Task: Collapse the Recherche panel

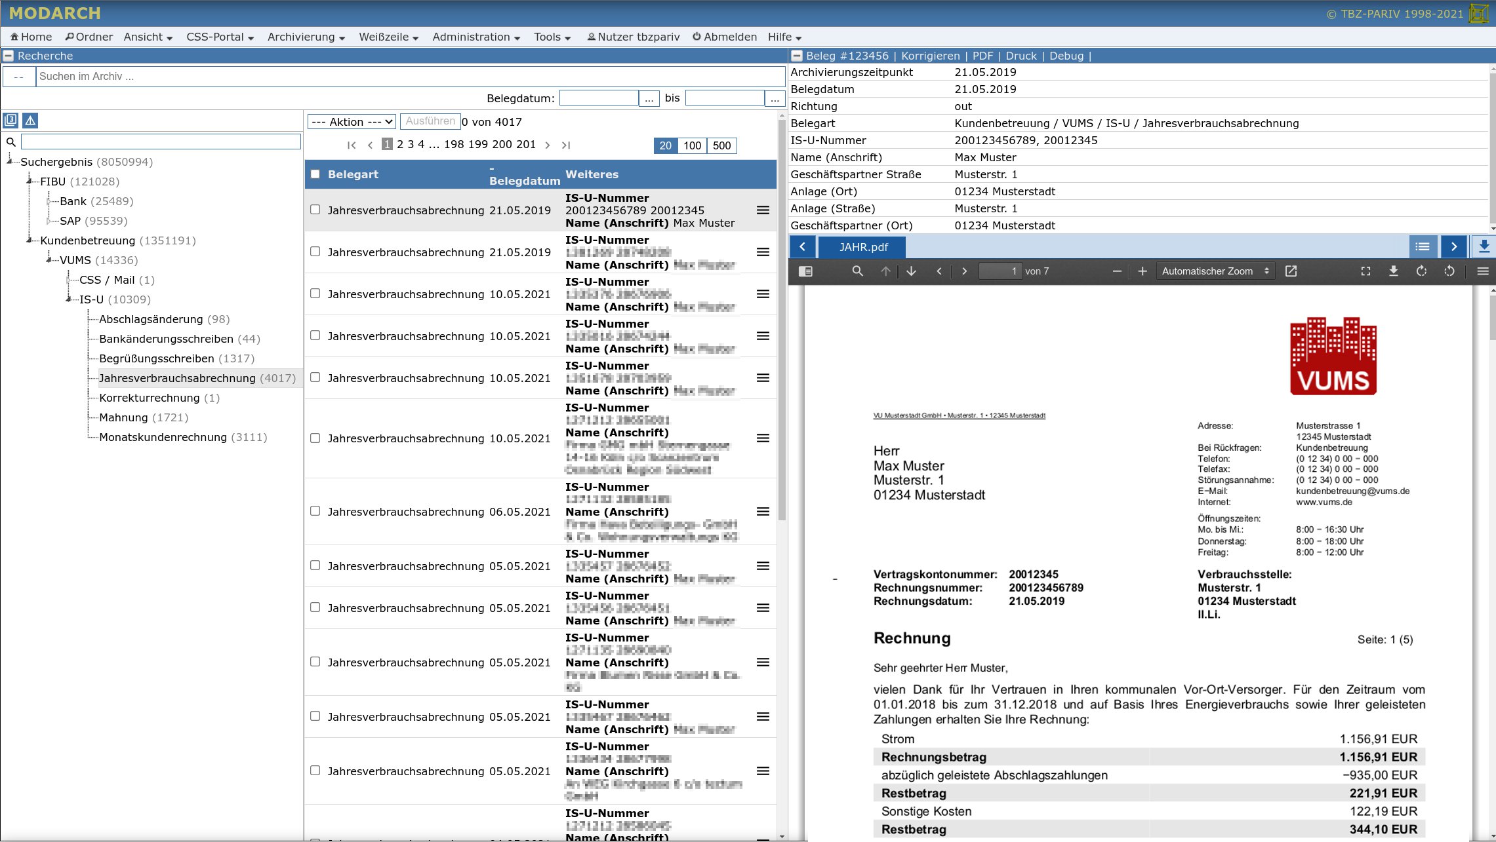Action: point(9,56)
